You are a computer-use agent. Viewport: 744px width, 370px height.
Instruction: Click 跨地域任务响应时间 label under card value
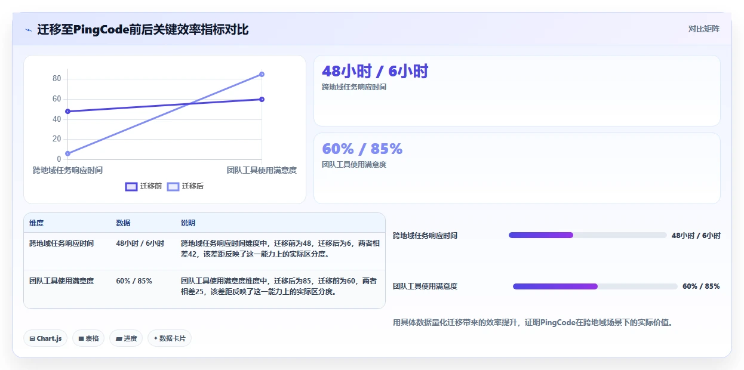click(x=354, y=87)
